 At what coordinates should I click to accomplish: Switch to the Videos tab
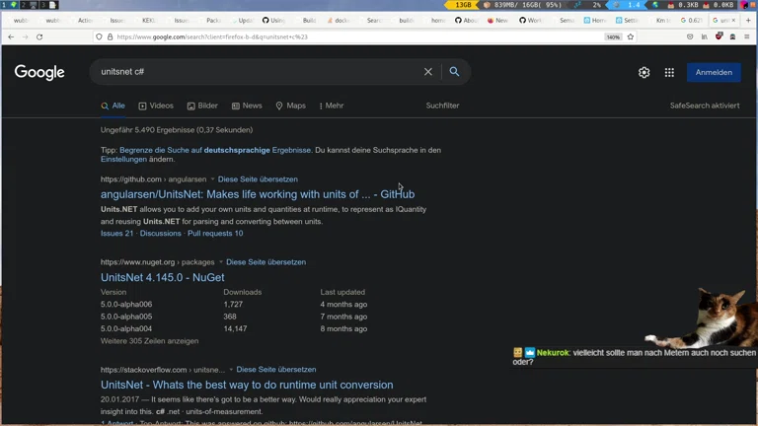(156, 106)
